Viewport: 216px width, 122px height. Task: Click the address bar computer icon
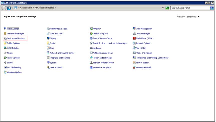[15, 7]
